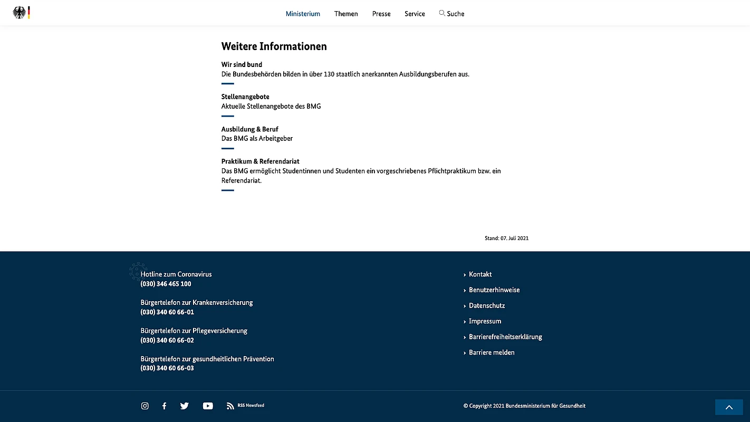This screenshot has width=750, height=422.
Task: Click the RSS Newsfeed icon
Action: tap(230, 406)
